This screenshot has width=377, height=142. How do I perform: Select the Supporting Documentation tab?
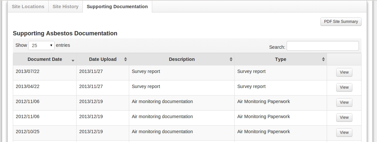point(117,7)
